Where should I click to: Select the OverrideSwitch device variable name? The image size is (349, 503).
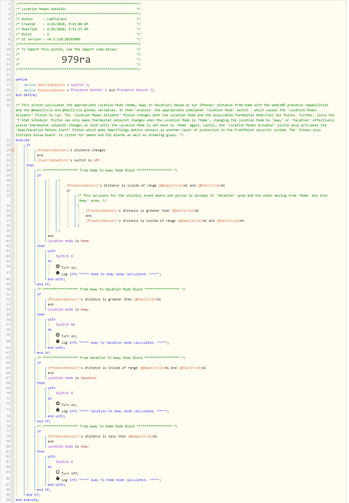pyautogui.click(x=51, y=85)
